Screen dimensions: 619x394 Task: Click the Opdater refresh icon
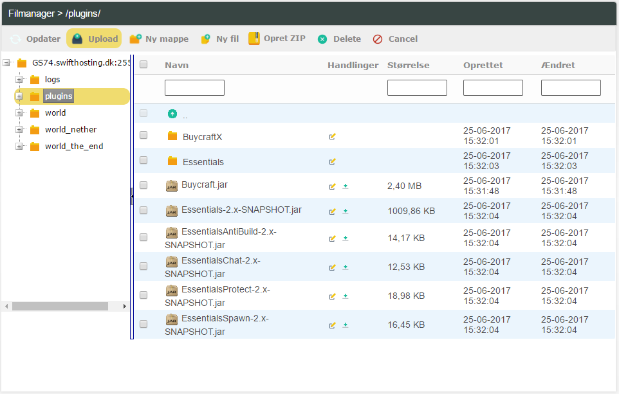[x=15, y=39]
